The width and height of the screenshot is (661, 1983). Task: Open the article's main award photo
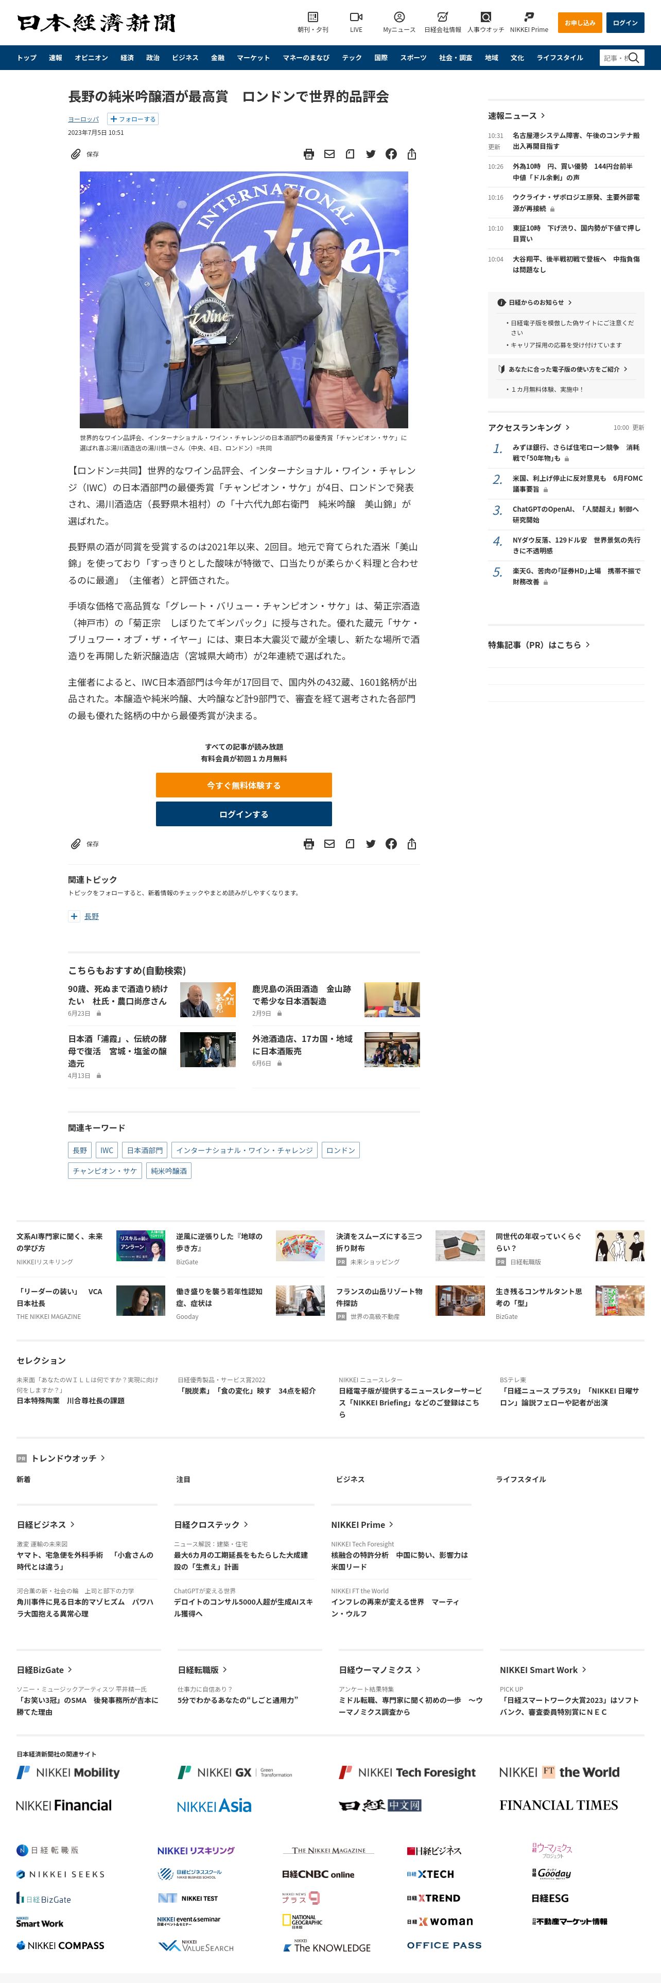244,300
